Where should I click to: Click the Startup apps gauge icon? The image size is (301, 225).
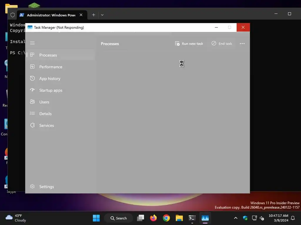(32, 90)
